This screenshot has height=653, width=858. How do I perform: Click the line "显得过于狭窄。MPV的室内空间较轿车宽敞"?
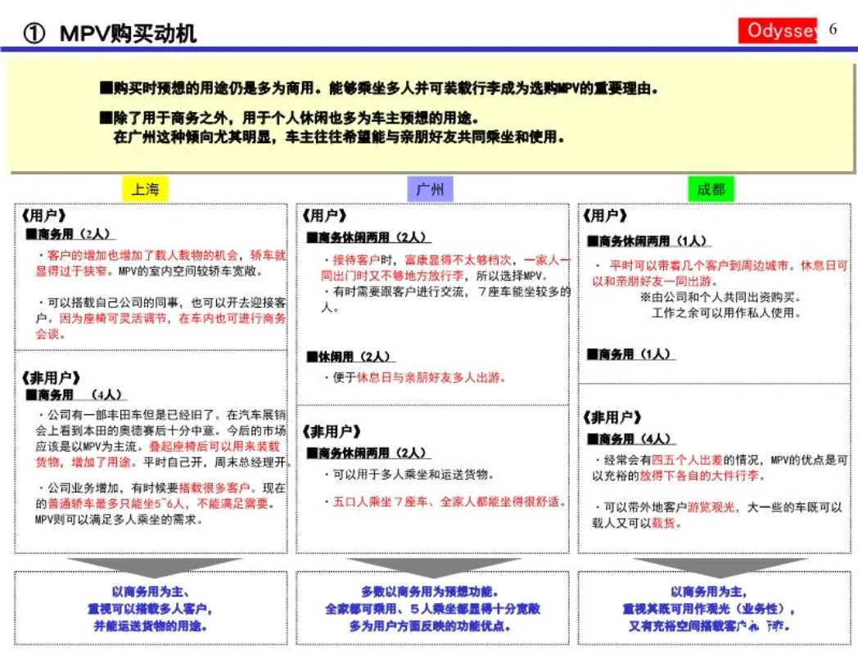coord(149,271)
